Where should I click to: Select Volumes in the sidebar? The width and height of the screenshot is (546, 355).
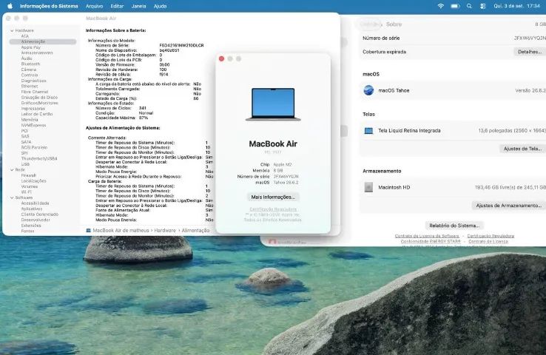tap(30, 186)
